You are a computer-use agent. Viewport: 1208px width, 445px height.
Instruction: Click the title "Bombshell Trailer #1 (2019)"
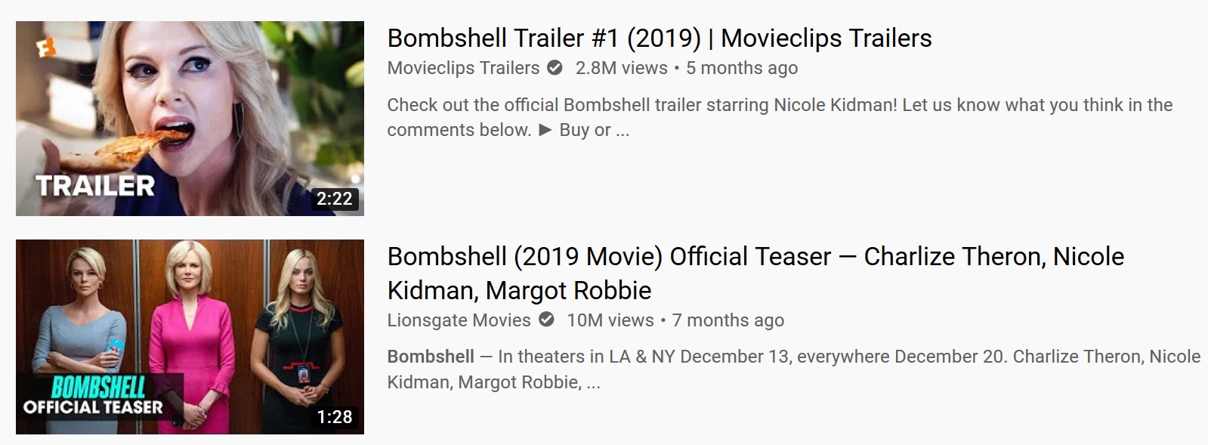click(x=544, y=39)
